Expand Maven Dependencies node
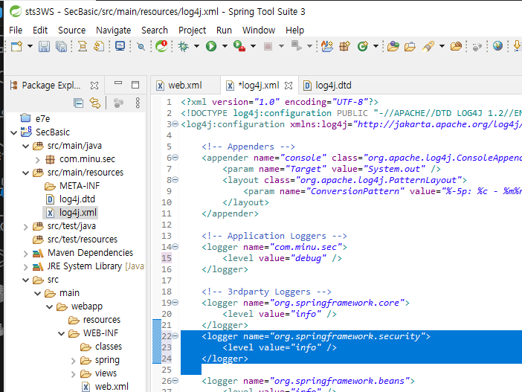Viewport: 522px width, 392px height. coord(25,254)
